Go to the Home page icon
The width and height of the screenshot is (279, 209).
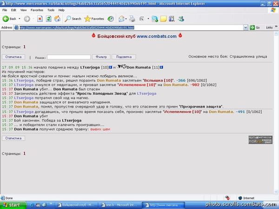pos(57,19)
